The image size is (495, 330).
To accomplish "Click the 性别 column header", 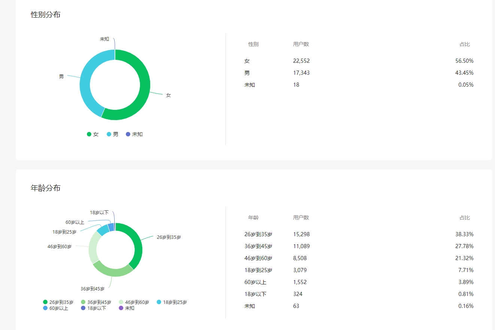I will point(253,44).
